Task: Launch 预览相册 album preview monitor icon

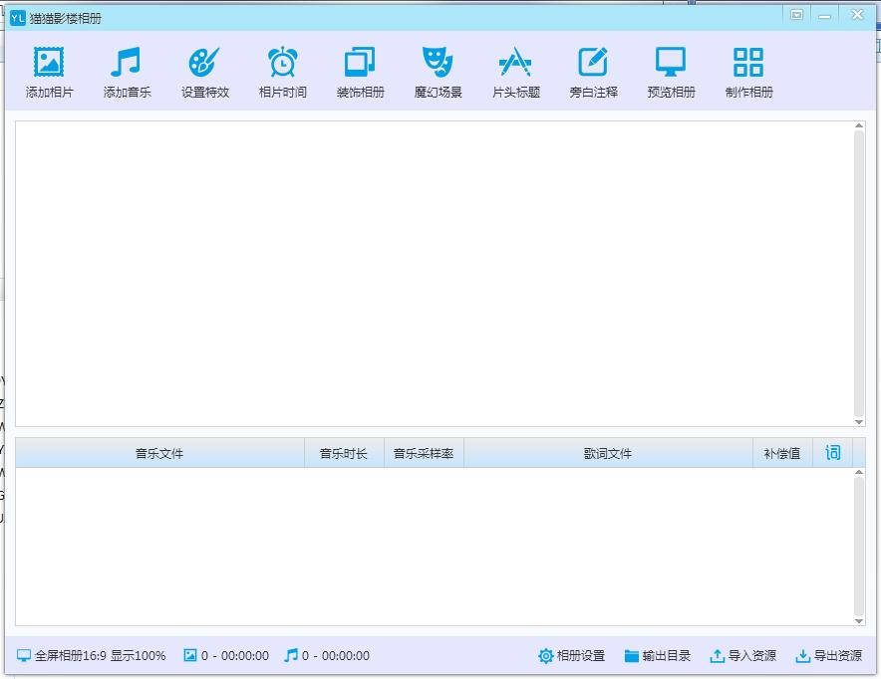Action: 671,64
